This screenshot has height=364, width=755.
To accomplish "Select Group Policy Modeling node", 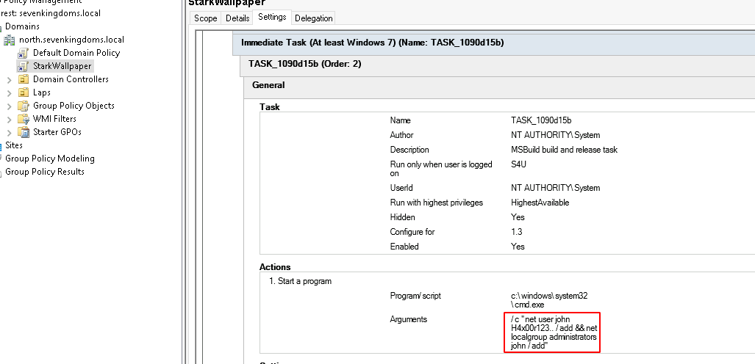I will point(49,159).
